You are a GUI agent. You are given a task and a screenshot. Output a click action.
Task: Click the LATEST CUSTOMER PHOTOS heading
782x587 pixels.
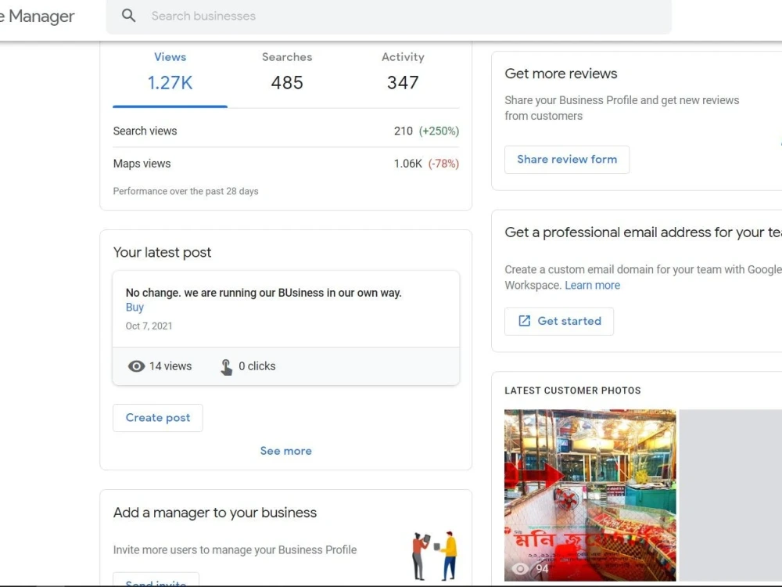(x=572, y=391)
